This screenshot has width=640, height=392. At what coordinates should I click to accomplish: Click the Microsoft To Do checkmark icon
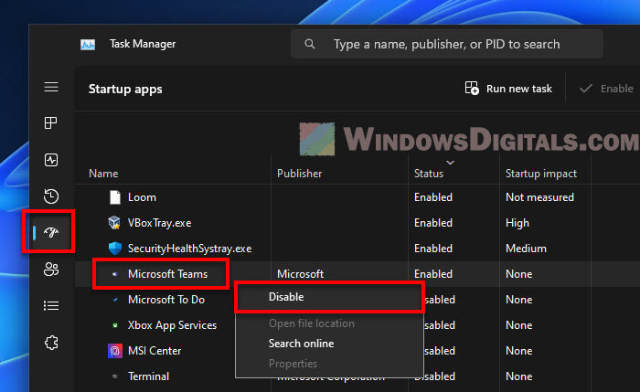[115, 300]
